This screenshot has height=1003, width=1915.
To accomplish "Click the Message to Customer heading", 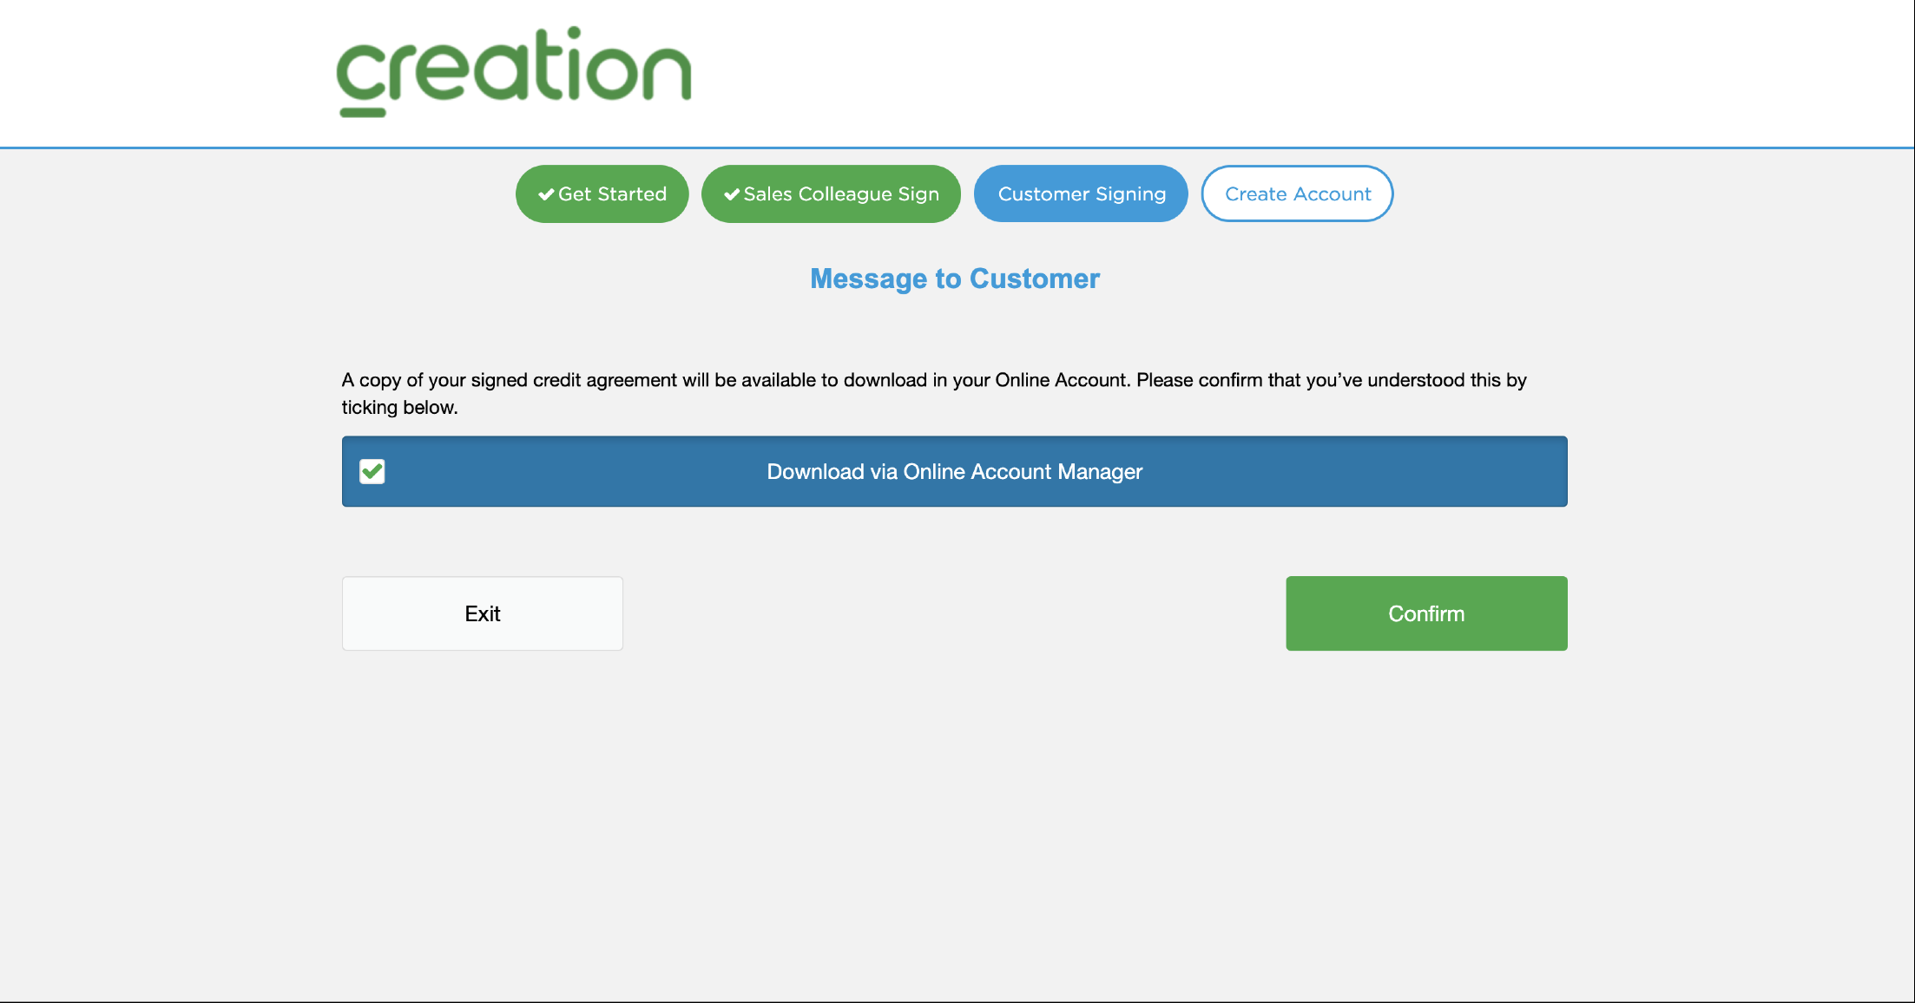I will 954,279.
